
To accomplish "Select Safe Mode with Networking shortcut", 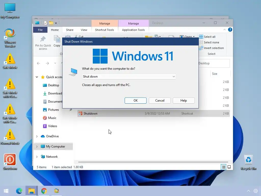I will pyautogui.click(x=10, y=88).
